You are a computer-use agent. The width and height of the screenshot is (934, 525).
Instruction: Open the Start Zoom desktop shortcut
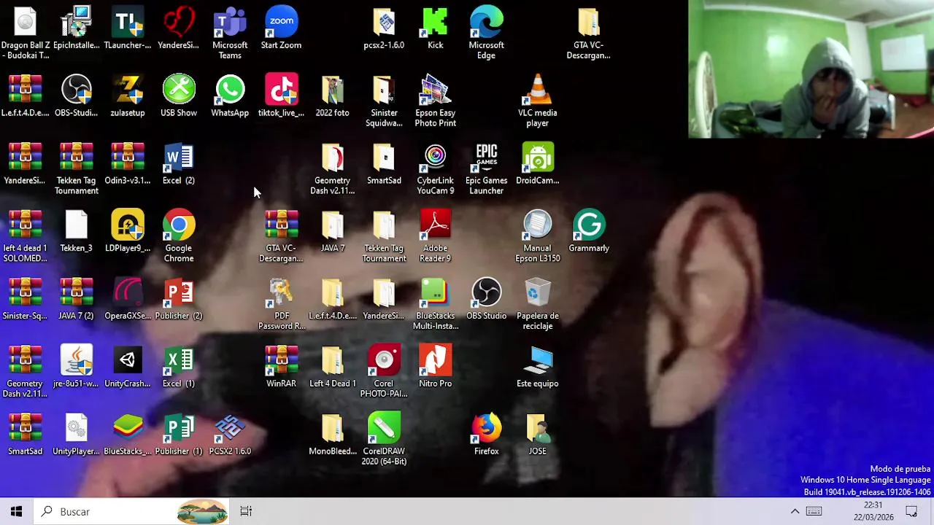click(281, 28)
